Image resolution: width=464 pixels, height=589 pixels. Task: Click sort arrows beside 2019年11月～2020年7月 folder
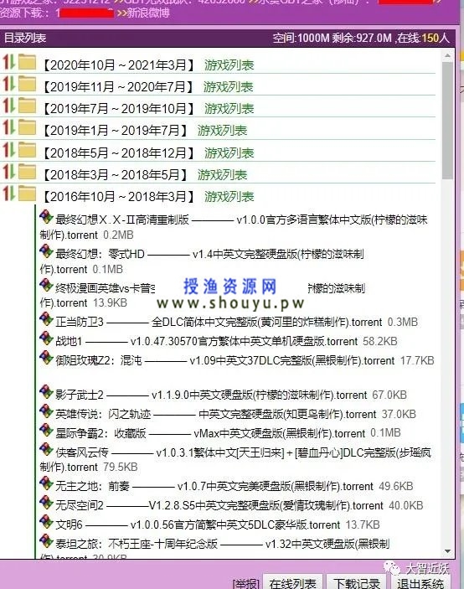[9, 84]
